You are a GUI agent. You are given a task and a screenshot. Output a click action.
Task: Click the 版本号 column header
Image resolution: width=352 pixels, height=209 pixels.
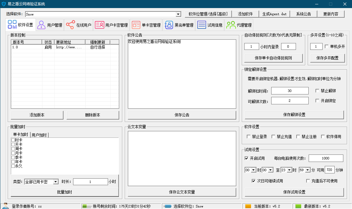[x=27, y=42]
